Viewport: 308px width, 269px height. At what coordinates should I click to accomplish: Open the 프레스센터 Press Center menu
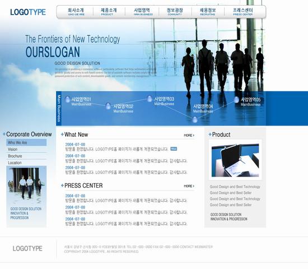(243, 12)
